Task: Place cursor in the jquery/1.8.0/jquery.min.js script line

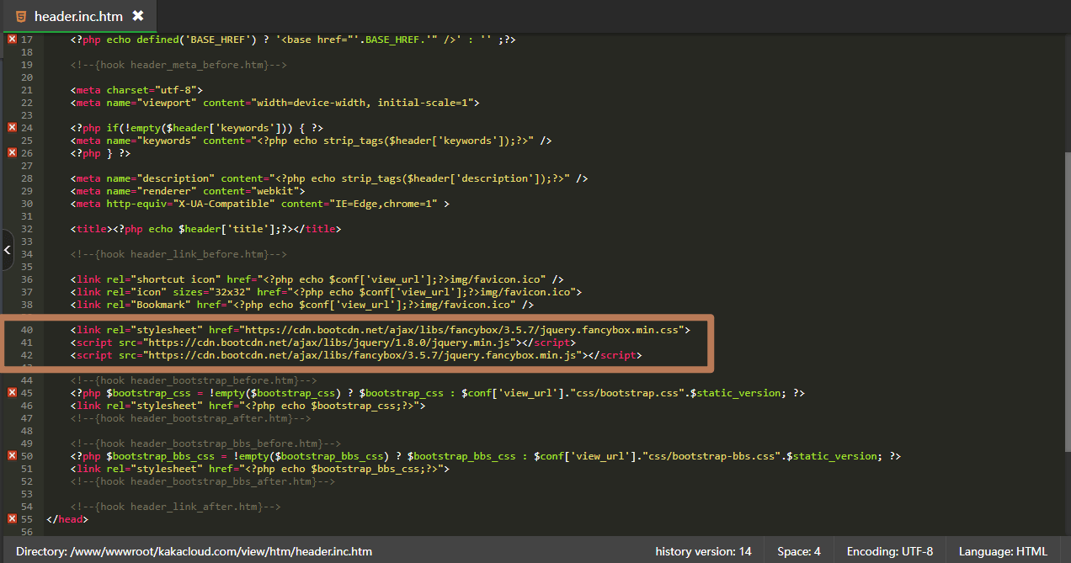Action: coord(323,343)
